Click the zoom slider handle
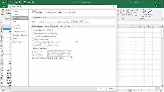 click(149, 91)
